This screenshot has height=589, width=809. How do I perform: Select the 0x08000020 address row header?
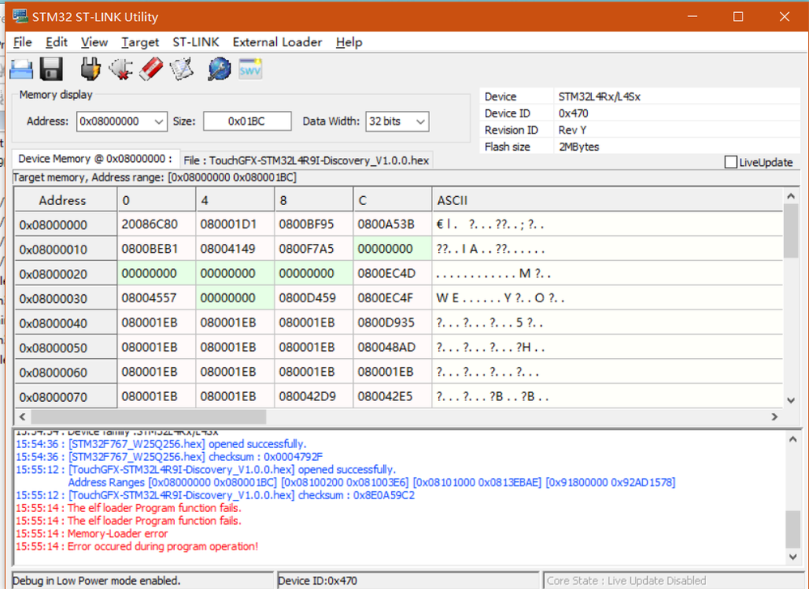pos(66,274)
